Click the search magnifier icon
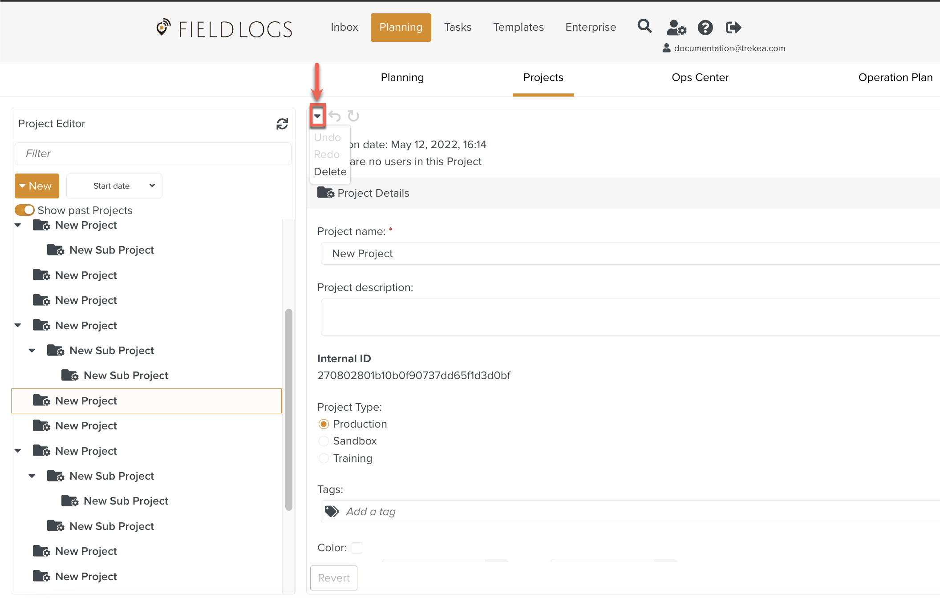The width and height of the screenshot is (940, 598). click(644, 27)
